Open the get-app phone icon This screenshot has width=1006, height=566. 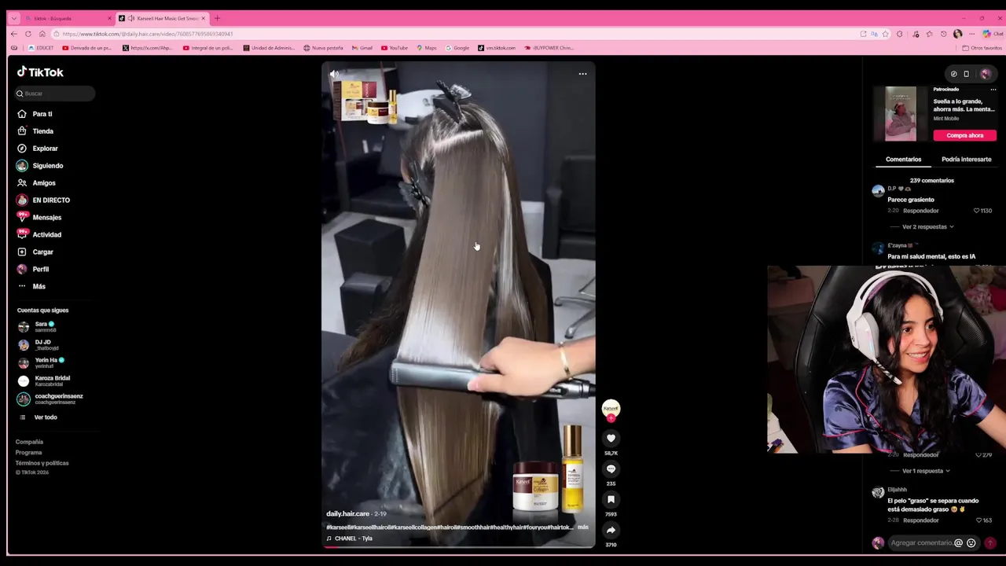point(967,74)
